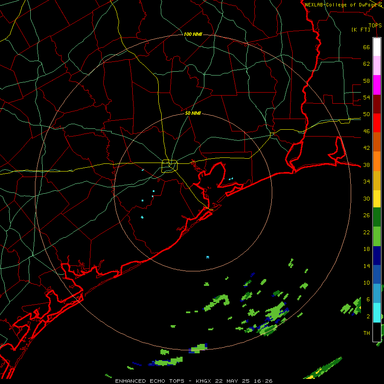Pick the navy blue legend swatch
The width and height of the screenshot is (384, 384).
point(377,256)
